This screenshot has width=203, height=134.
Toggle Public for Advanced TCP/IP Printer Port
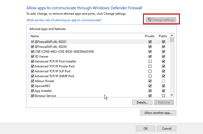(163, 66)
